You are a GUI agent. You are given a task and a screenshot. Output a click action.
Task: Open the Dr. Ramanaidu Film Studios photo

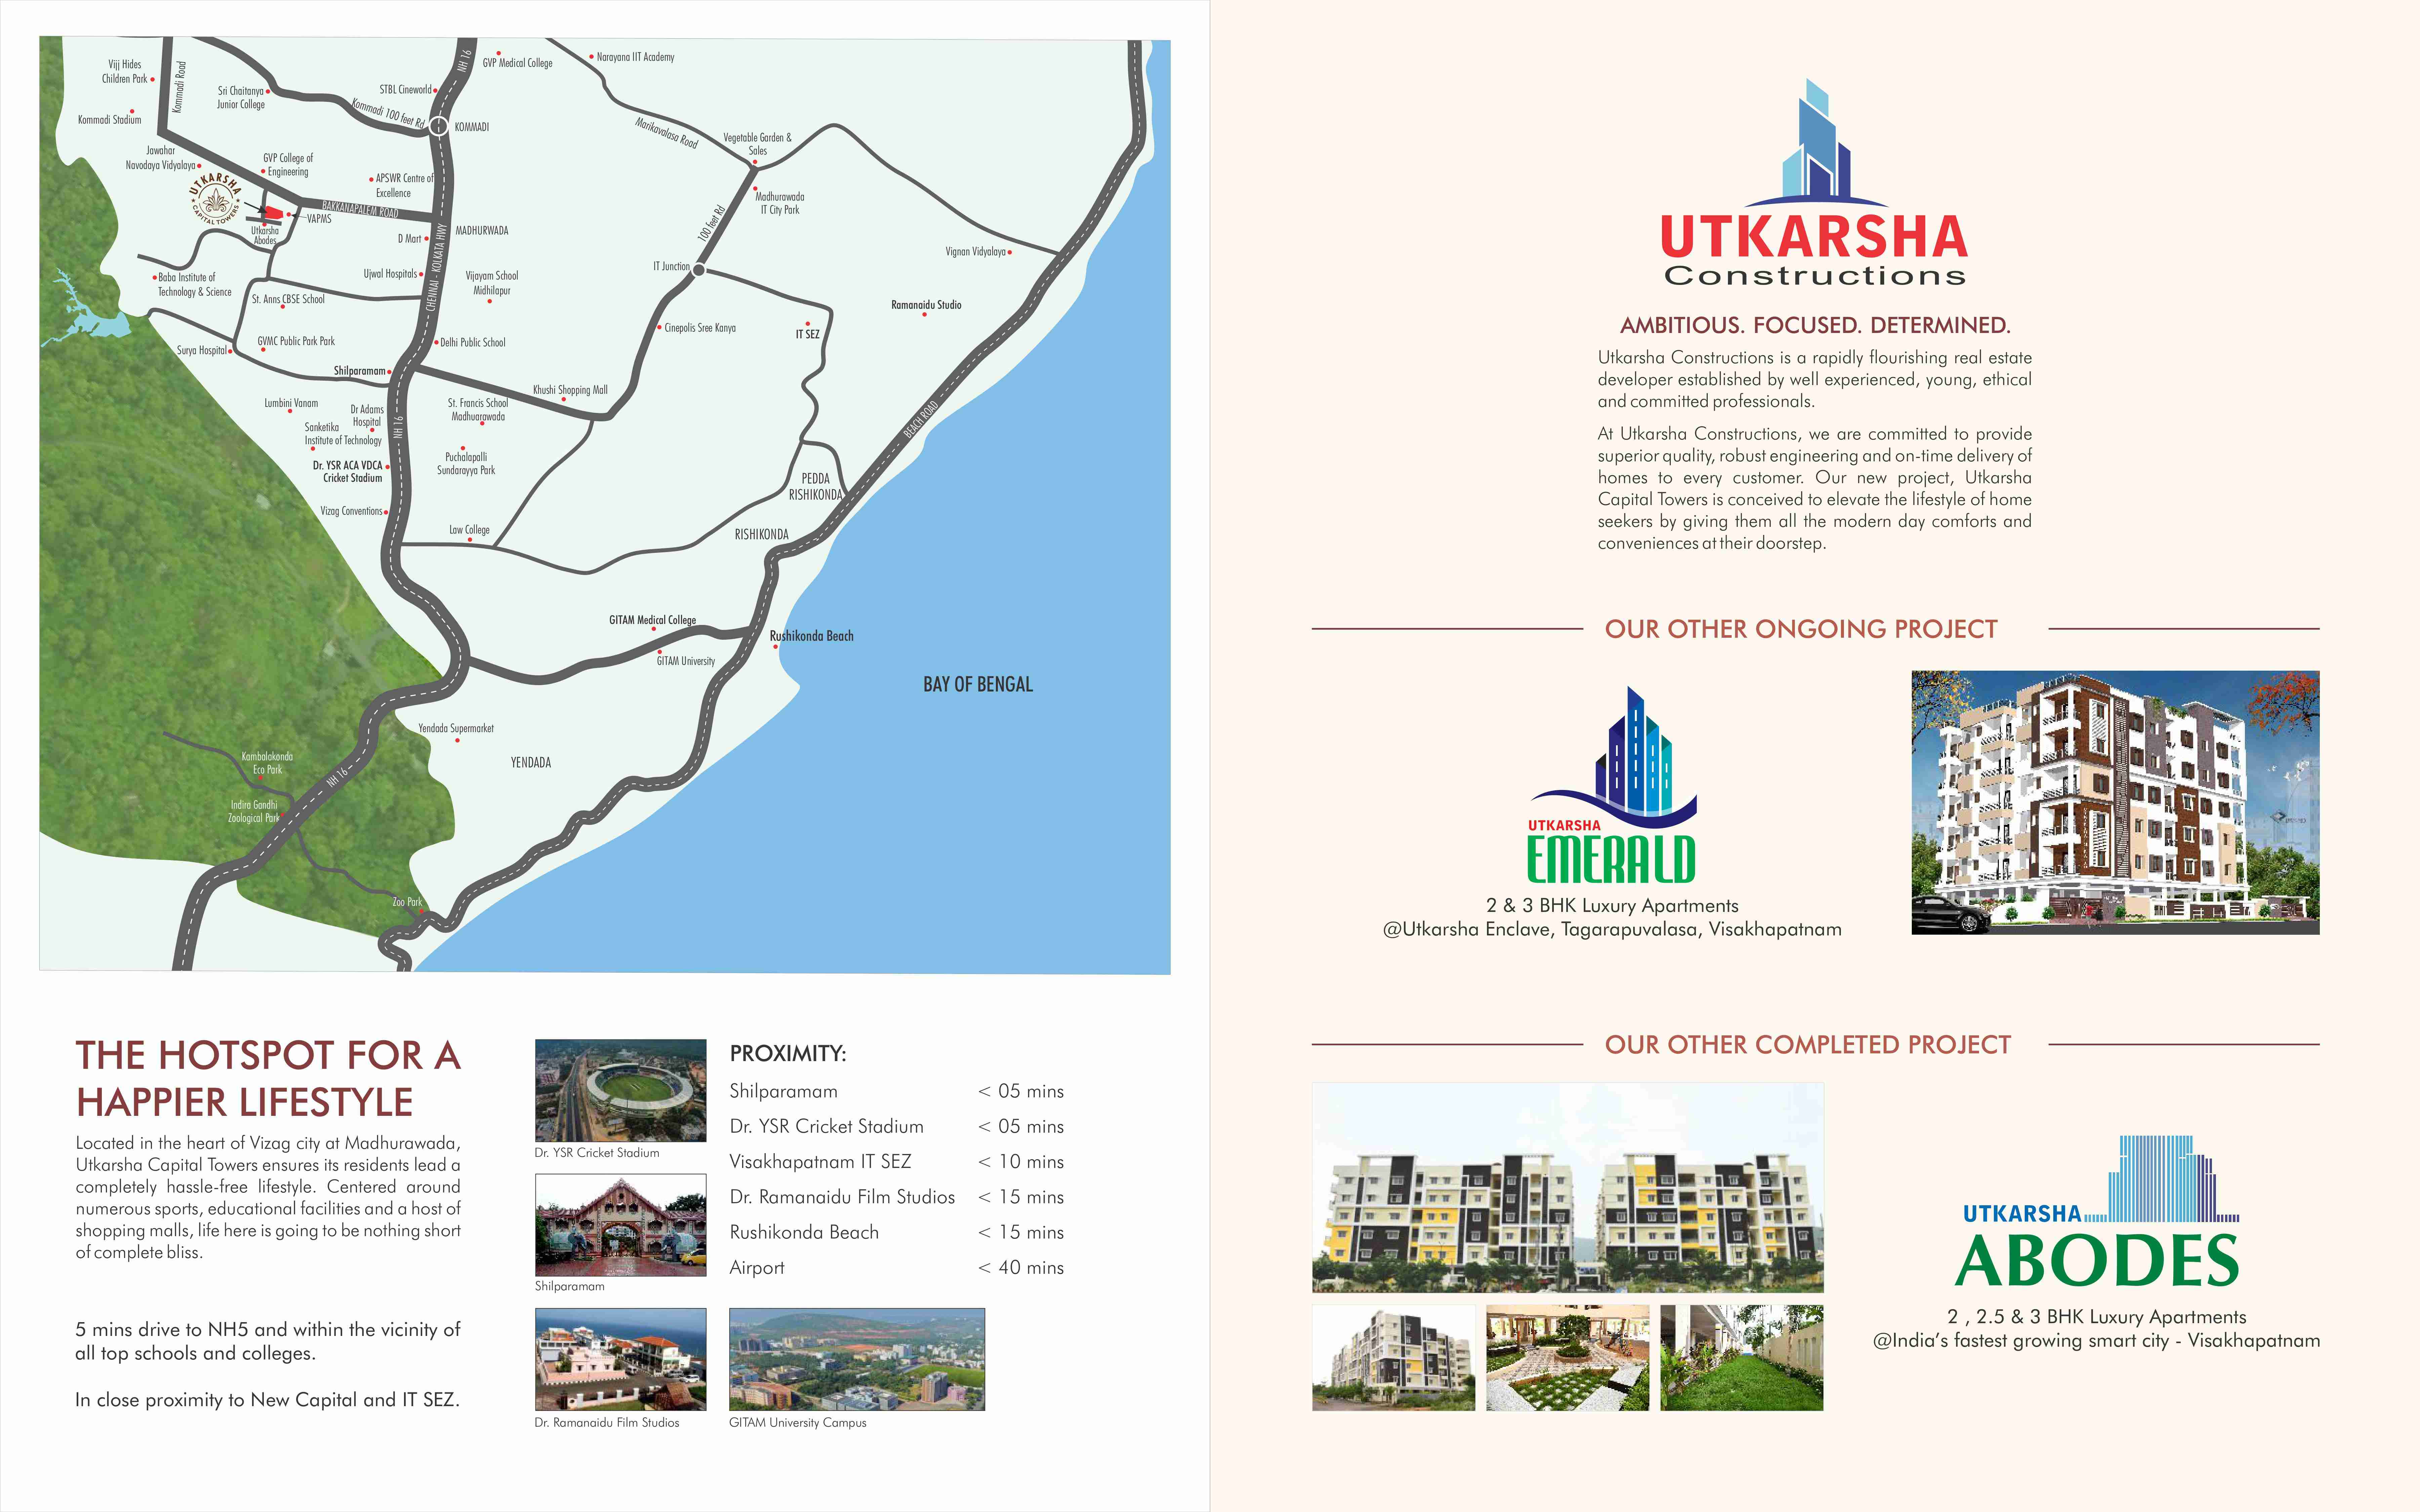620,1359
